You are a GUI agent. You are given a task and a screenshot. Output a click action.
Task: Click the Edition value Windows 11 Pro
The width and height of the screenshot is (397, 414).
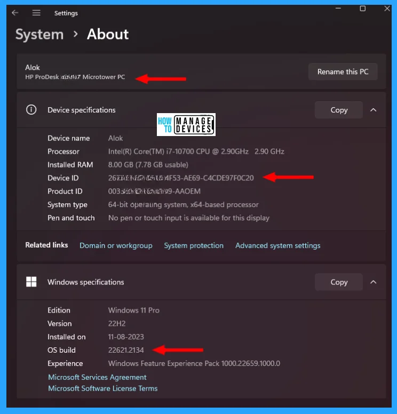134,310
